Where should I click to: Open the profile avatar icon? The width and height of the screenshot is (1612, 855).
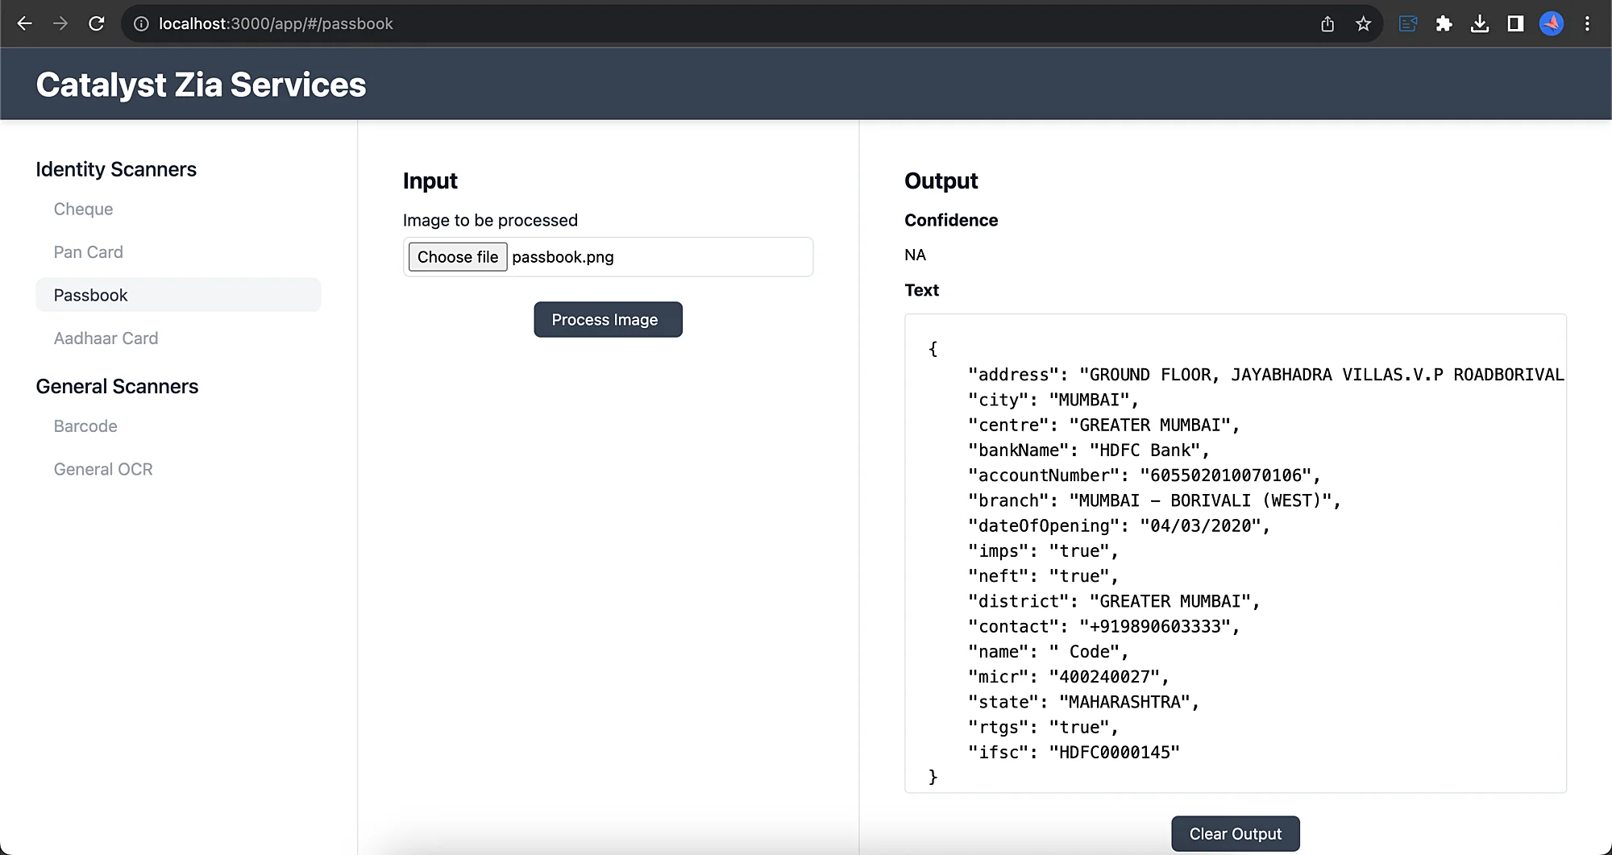[x=1552, y=24]
